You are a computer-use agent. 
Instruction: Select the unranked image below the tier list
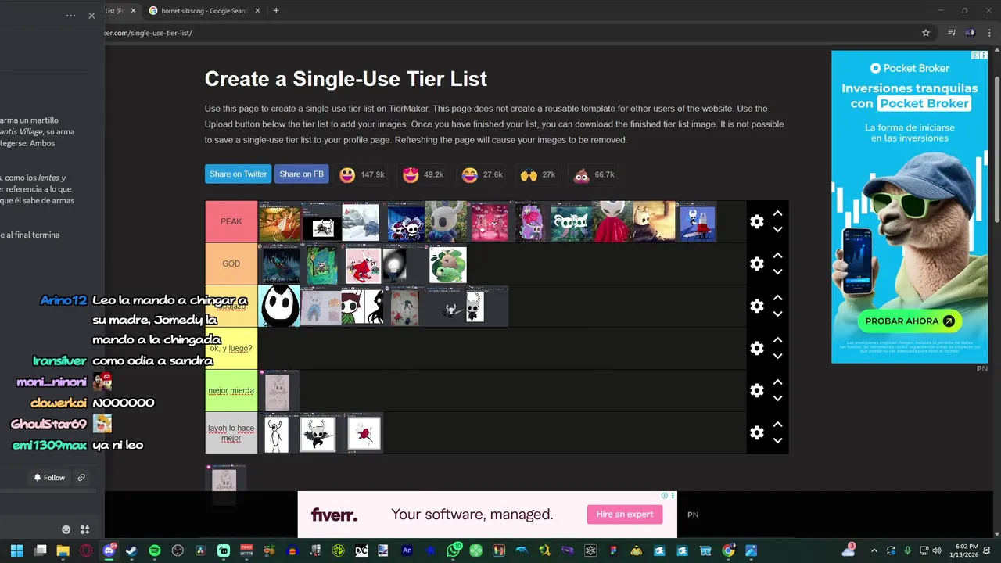coord(225,479)
